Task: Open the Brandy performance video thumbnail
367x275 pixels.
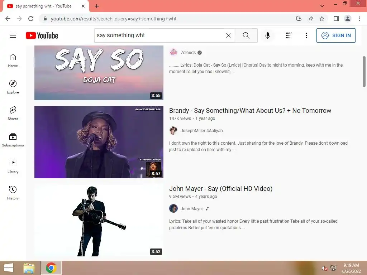Action: 99,142
